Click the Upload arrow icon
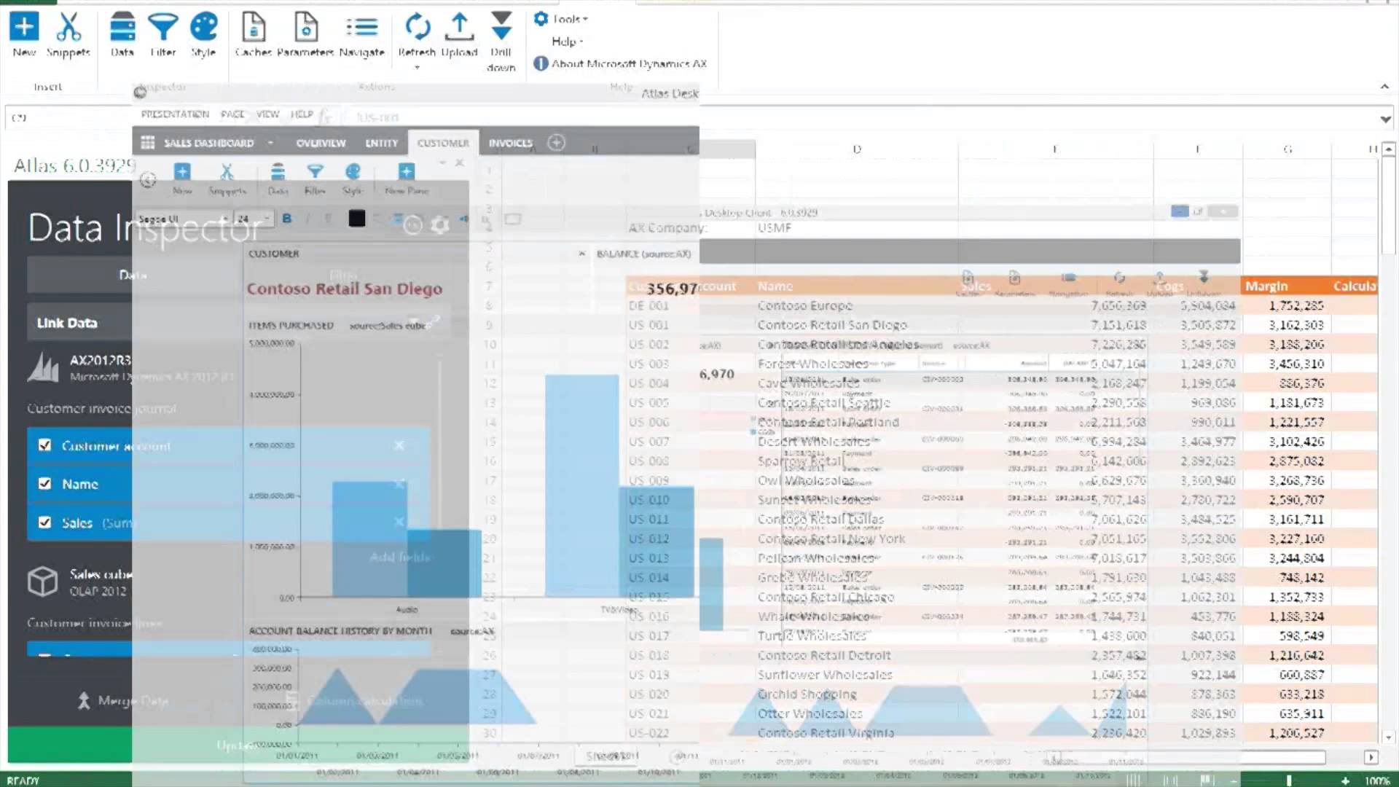Viewport: 1399px width, 787px height. [459, 27]
